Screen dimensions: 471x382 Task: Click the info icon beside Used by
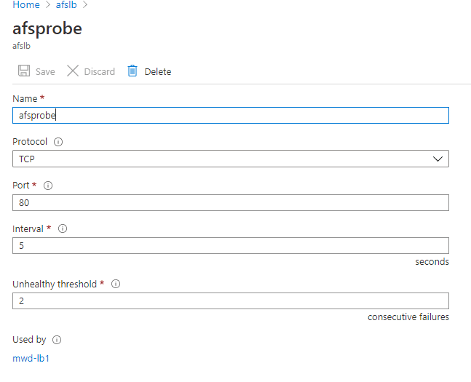[57, 340]
